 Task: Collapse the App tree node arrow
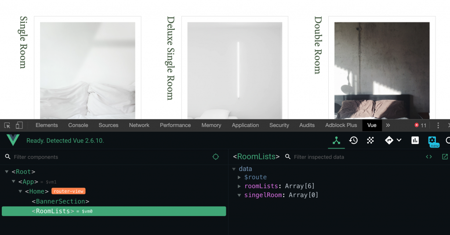pos(14,181)
